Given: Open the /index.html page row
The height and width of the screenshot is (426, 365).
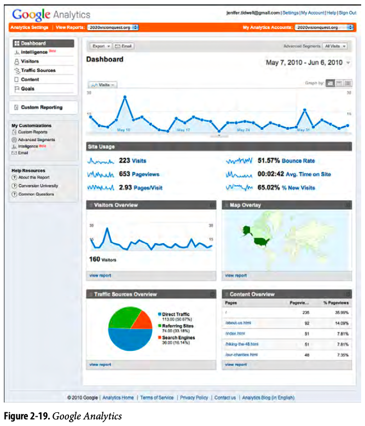Looking at the screenshot, I should click(x=287, y=333).
